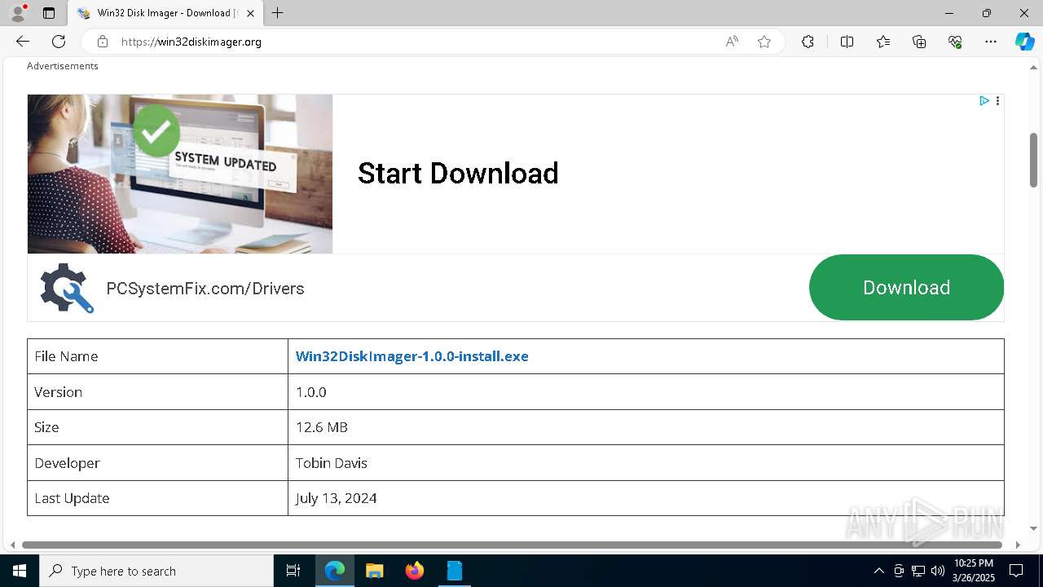Go back to the previous page
The height and width of the screenshot is (587, 1043).
click(23, 42)
